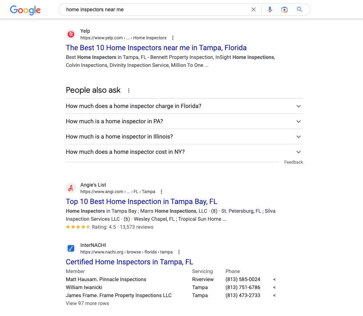Start voice search with microphone icon

pyautogui.click(x=270, y=9)
